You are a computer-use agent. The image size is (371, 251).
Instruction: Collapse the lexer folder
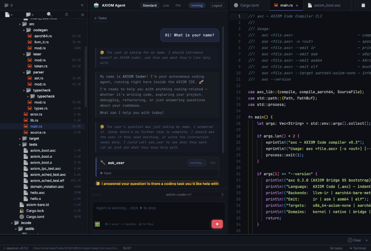click(x=24, y=54)
